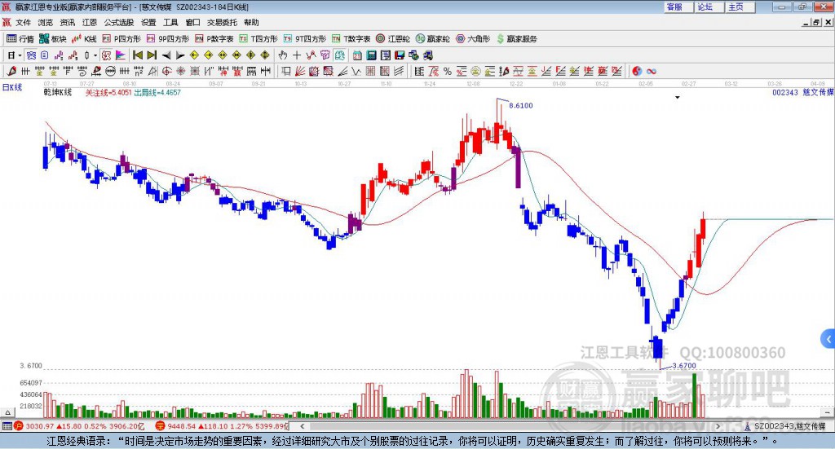Screen dimensions: 835x449
Task: Select the zigzag wave line tool
Action: 356,71
